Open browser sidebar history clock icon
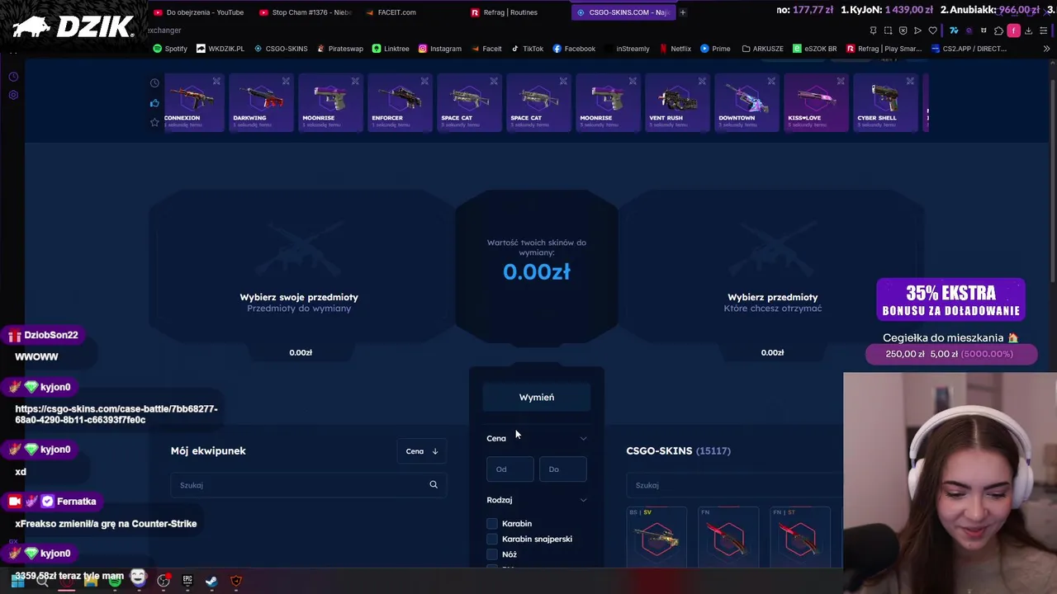Viewport: 1057px width, 594px height. [13, 77]
